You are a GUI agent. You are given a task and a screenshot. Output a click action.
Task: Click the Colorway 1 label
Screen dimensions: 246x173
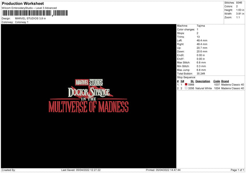[x=22, y=22]
